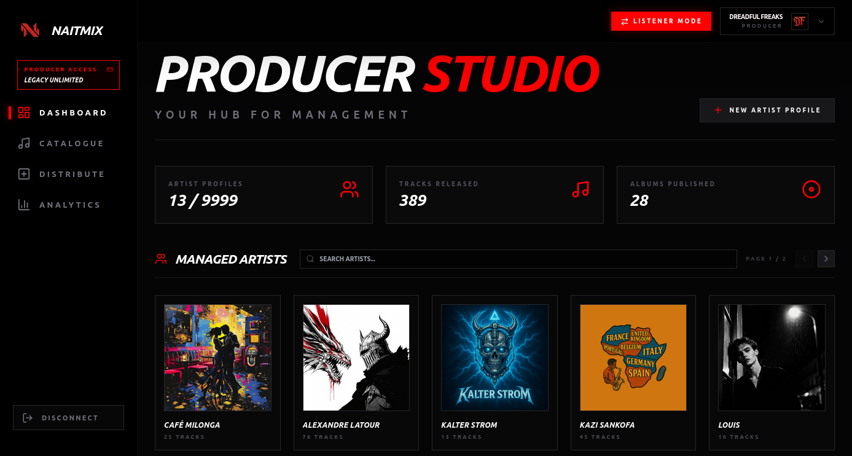
Task: Click the music note icon on Tracks Released card
Action: [x=580, y=190]
